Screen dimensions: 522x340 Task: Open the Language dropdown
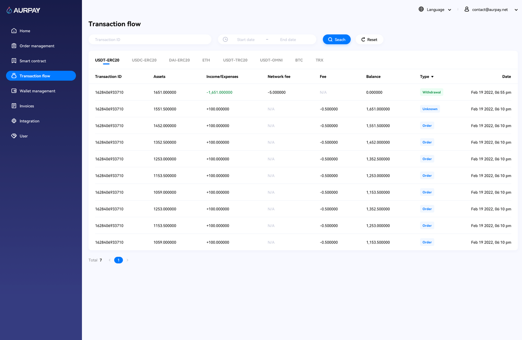(x=435, y=9)
